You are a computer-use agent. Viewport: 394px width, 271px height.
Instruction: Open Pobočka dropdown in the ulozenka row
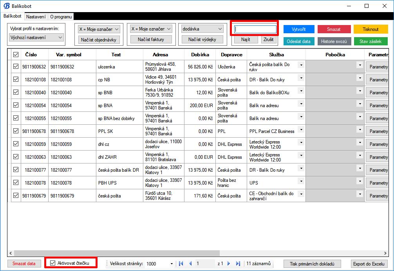(360, 65)
